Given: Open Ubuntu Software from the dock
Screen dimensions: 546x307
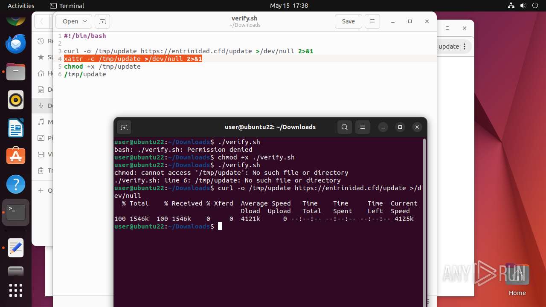Looking at the screenshot, I should [x=16, y=156].
